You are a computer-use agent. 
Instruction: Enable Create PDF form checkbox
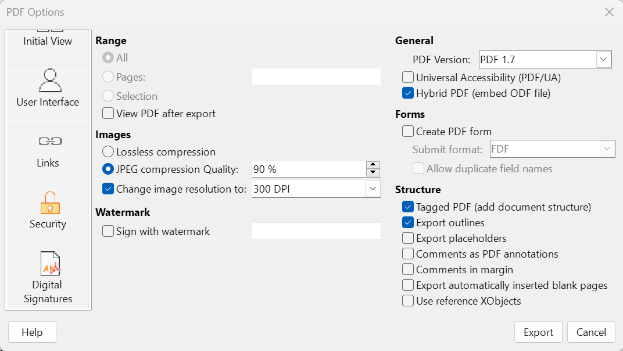click(x=408, y=131)
